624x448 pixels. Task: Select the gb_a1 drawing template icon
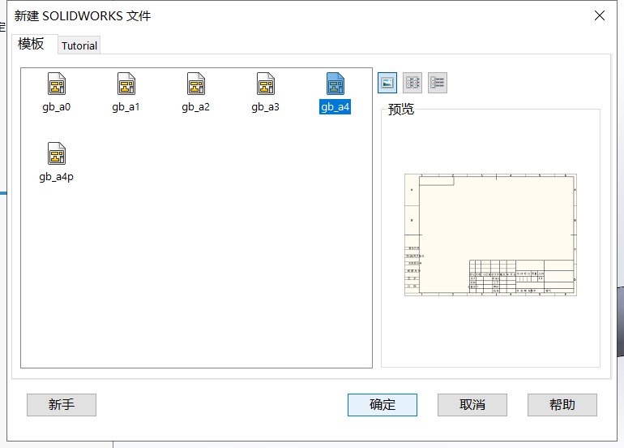tap(126, 84)
